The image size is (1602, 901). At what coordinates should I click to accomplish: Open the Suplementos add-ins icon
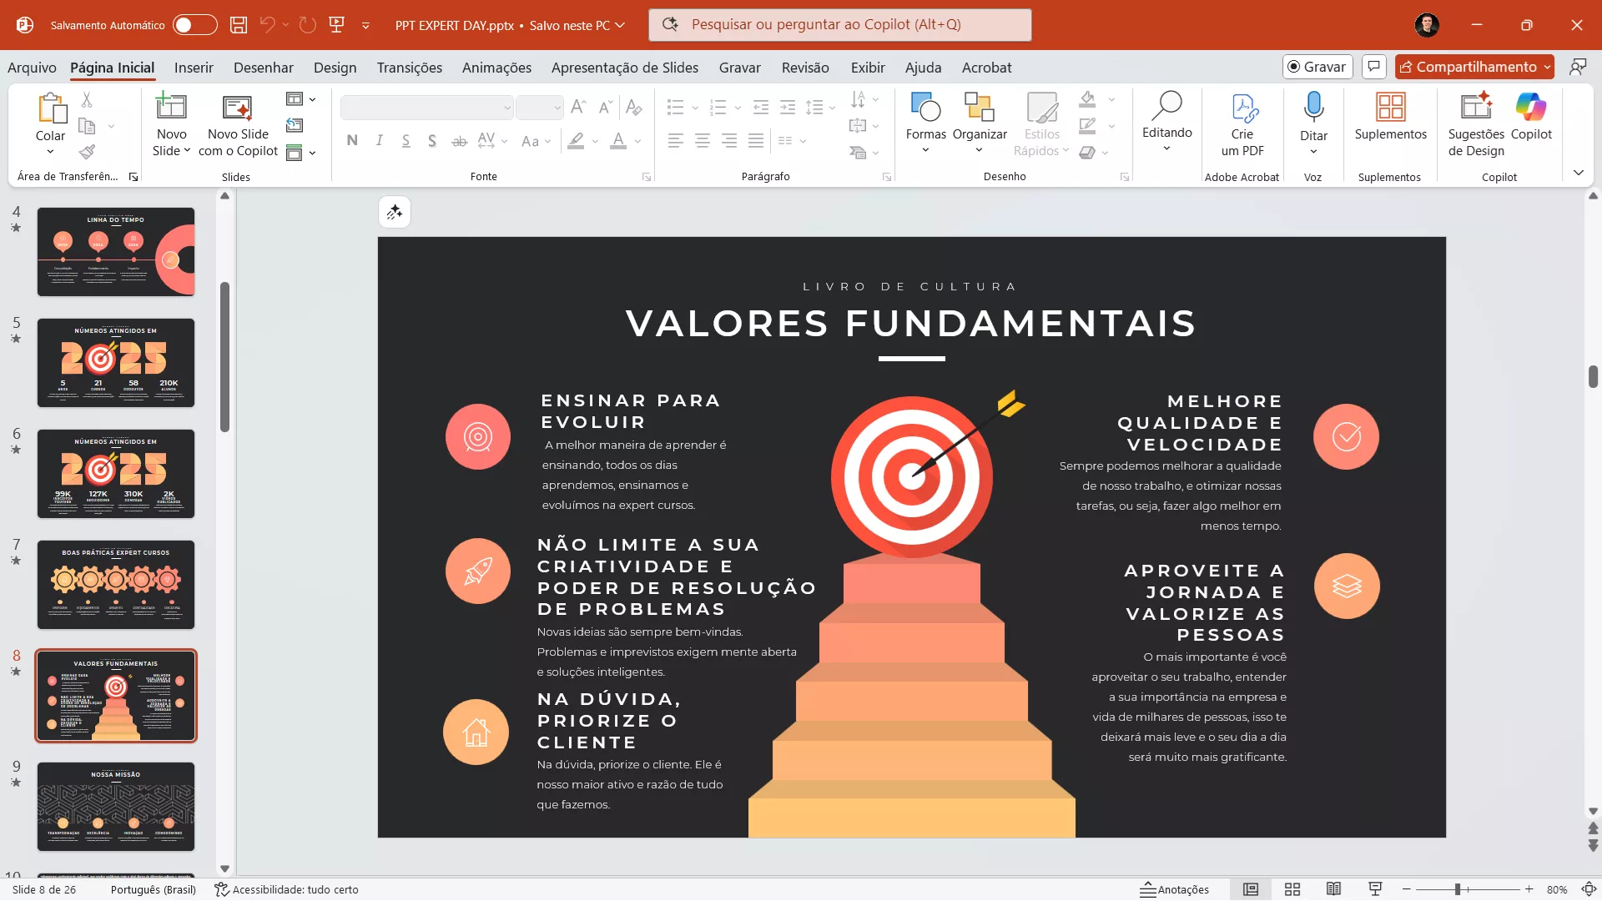pyautogui.click(x=1390, y=108)
